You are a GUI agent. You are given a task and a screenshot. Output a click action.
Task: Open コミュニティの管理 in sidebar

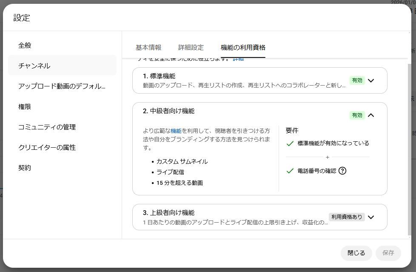(x=47, y=127)
